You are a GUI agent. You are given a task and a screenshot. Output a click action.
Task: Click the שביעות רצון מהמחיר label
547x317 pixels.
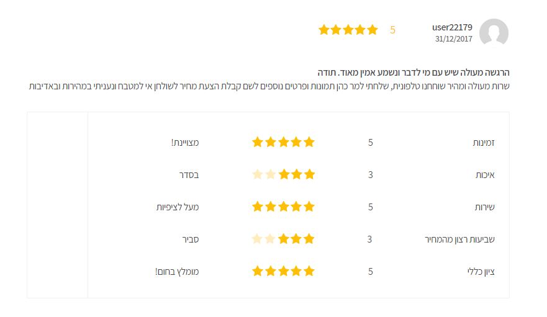[459, 239]
